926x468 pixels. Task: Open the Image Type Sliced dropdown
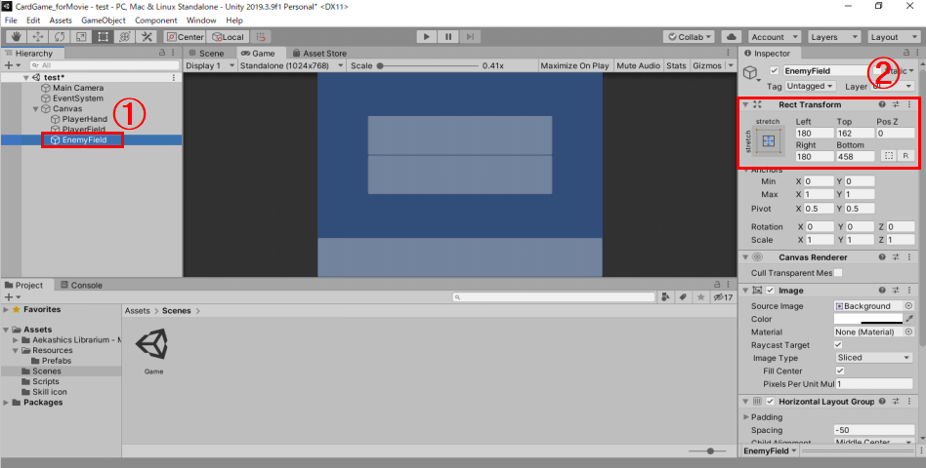coord(874,358)
